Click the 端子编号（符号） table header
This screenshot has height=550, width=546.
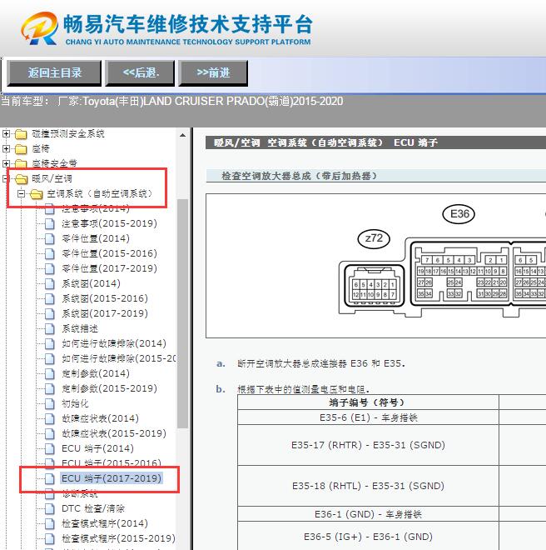(368, 402)
